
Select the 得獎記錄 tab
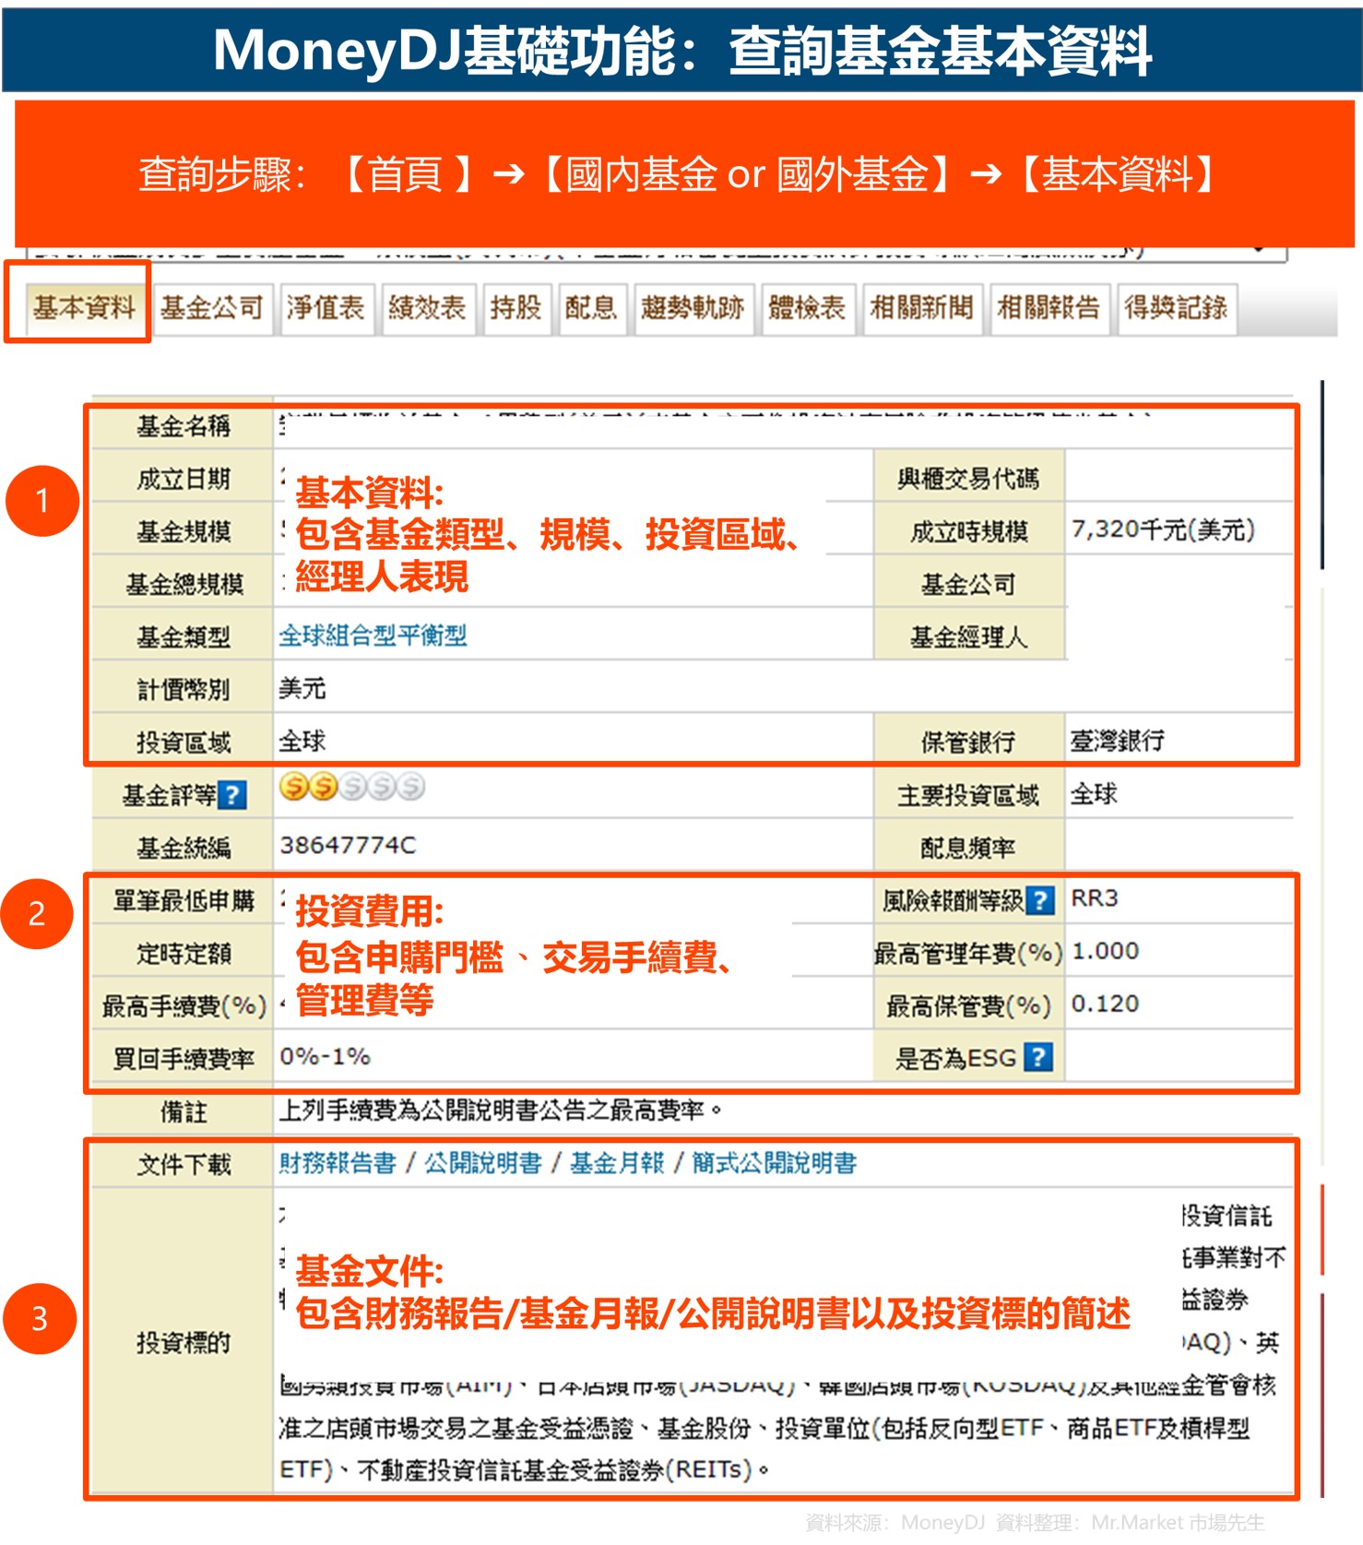click(1176, 307)
